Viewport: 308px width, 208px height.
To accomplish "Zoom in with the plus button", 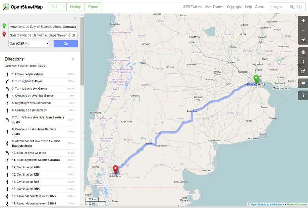I will (x=303, y=21).
